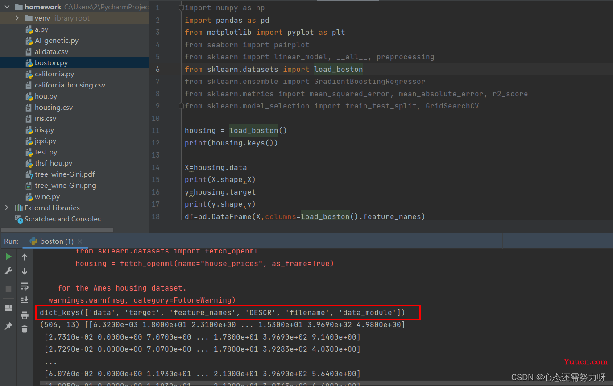613x386 pixels.
Task: Click fold end marker at line 9
Action: (181, 106)
